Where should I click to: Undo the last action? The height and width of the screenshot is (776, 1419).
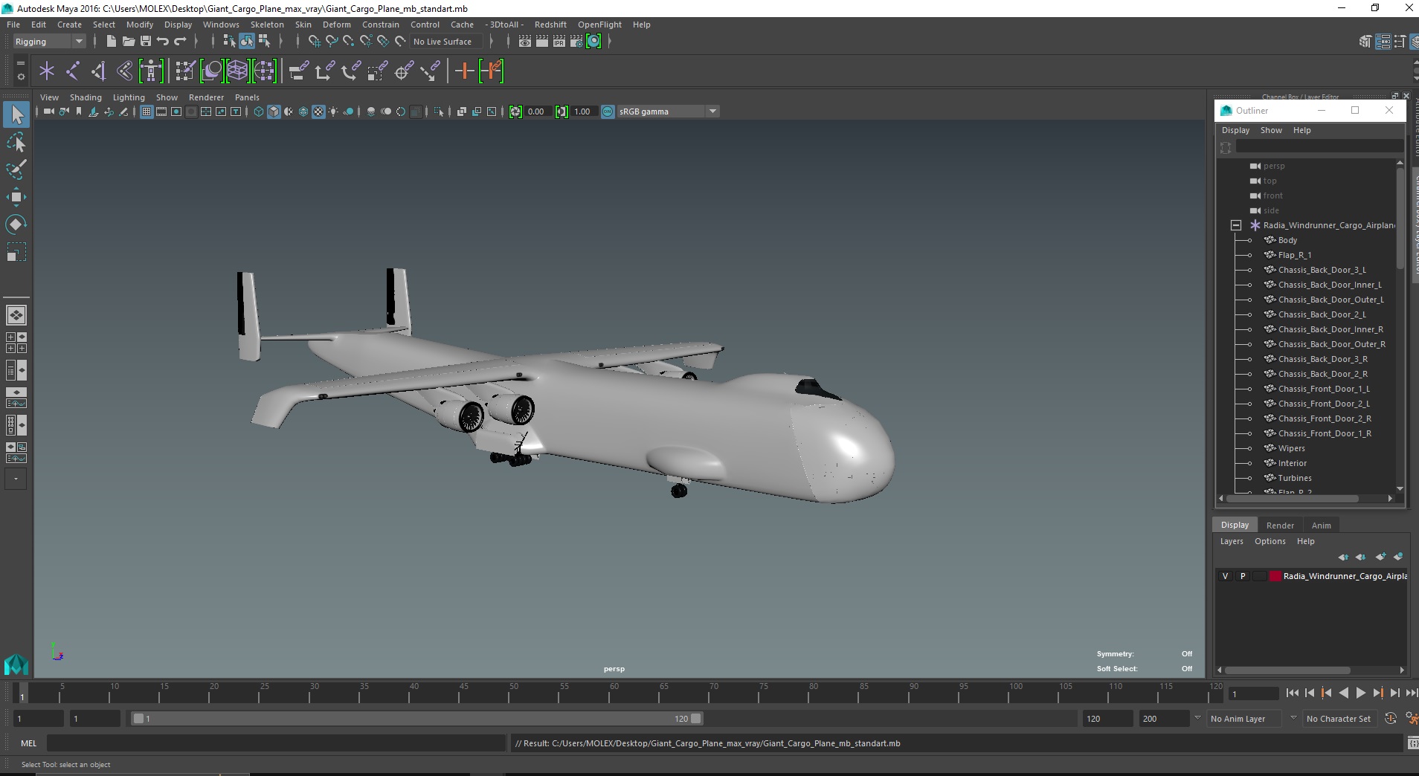click(x=162, y=42)
